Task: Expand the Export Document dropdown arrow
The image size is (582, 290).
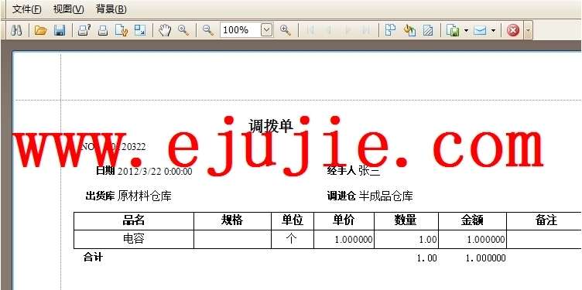Action: (466, 30)
